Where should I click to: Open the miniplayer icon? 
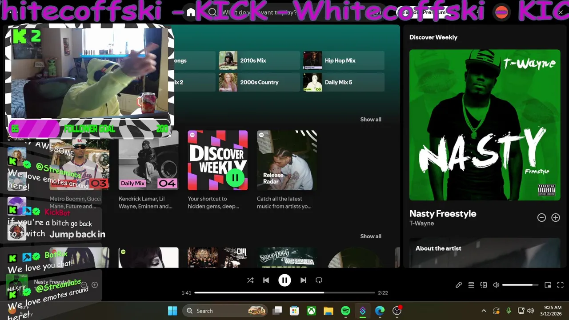548,285
